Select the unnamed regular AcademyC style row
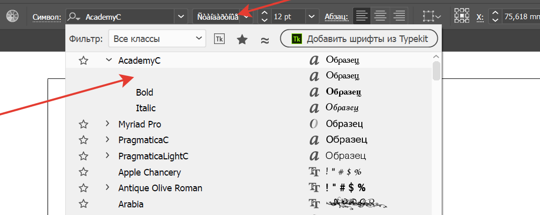Screen dimensions: 540x215 coord(248,76)
